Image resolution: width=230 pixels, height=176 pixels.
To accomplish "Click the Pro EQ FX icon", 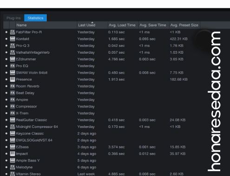I will pyautogui.click(x=13, y=66).
